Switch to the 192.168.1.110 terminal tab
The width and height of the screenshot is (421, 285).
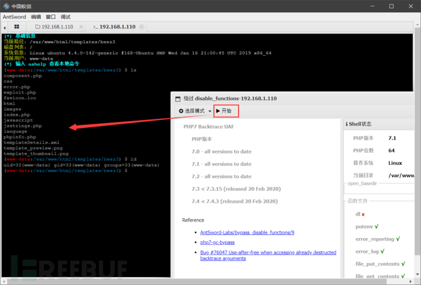coord(114,27)
